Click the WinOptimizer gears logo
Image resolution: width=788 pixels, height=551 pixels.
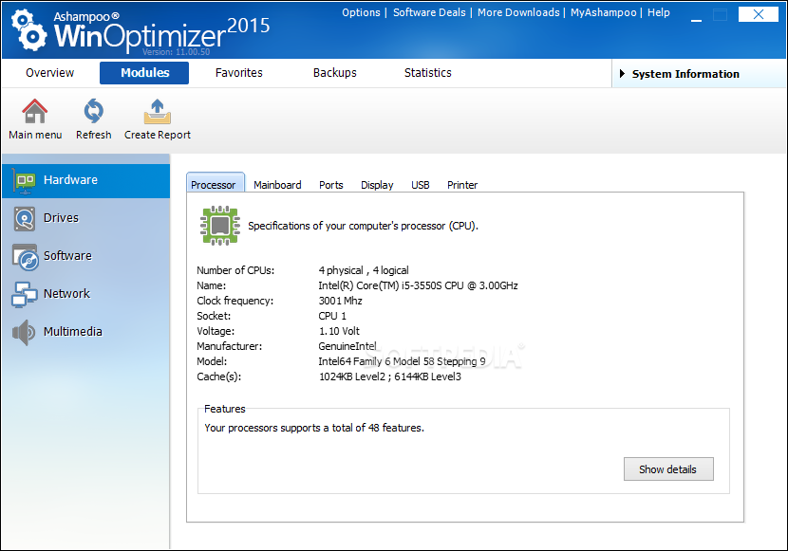(29, 31)
